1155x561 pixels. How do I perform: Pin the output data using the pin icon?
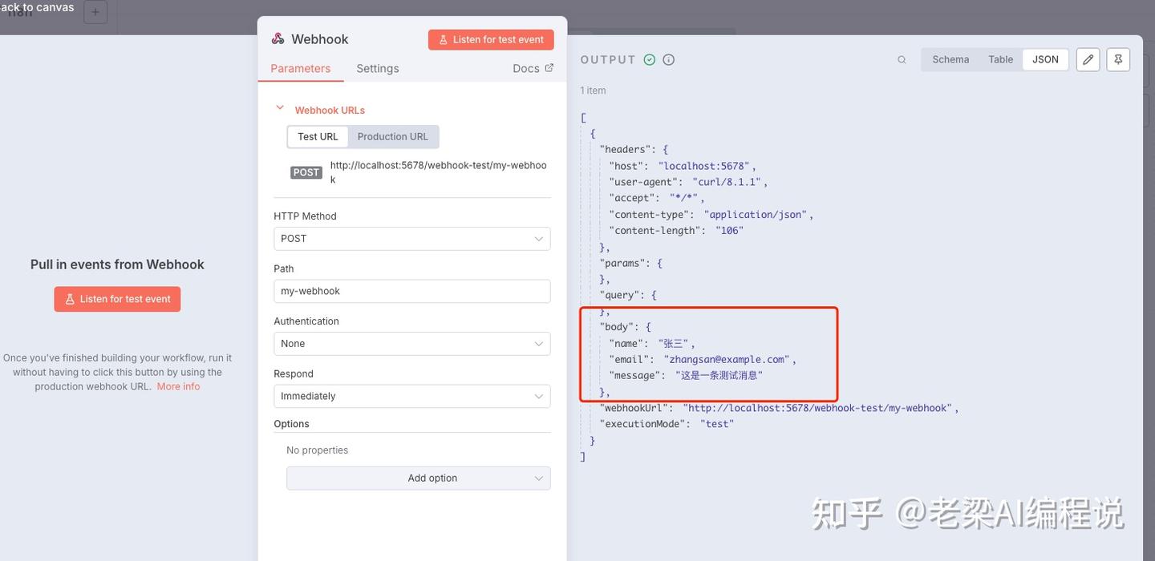(x=1117, y=59)
